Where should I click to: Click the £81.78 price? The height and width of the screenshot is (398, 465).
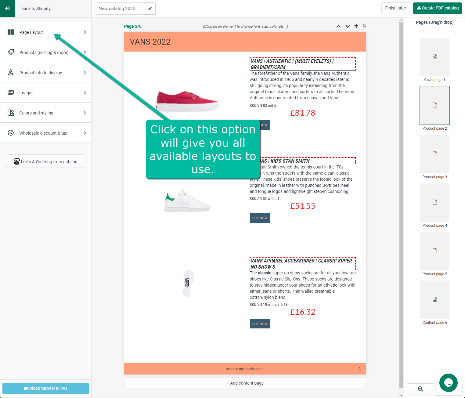click(x=303, y=113)
